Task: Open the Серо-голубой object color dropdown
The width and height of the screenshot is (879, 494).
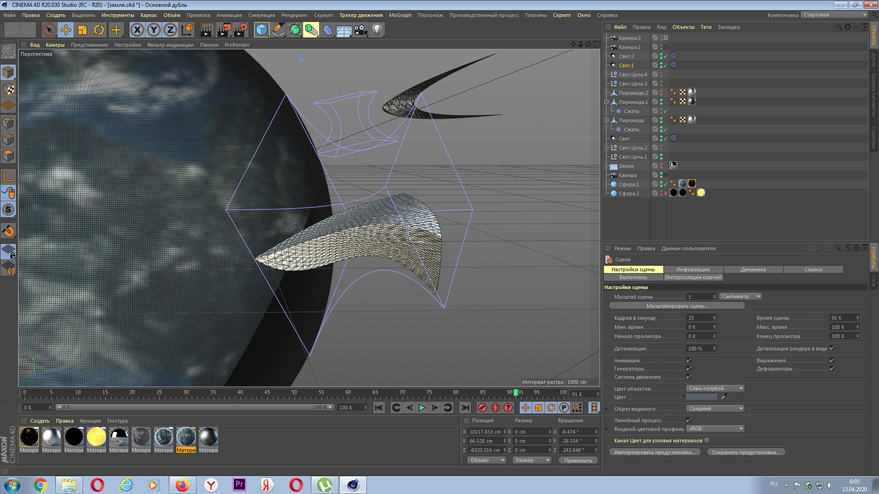Action: coord(716,389)
